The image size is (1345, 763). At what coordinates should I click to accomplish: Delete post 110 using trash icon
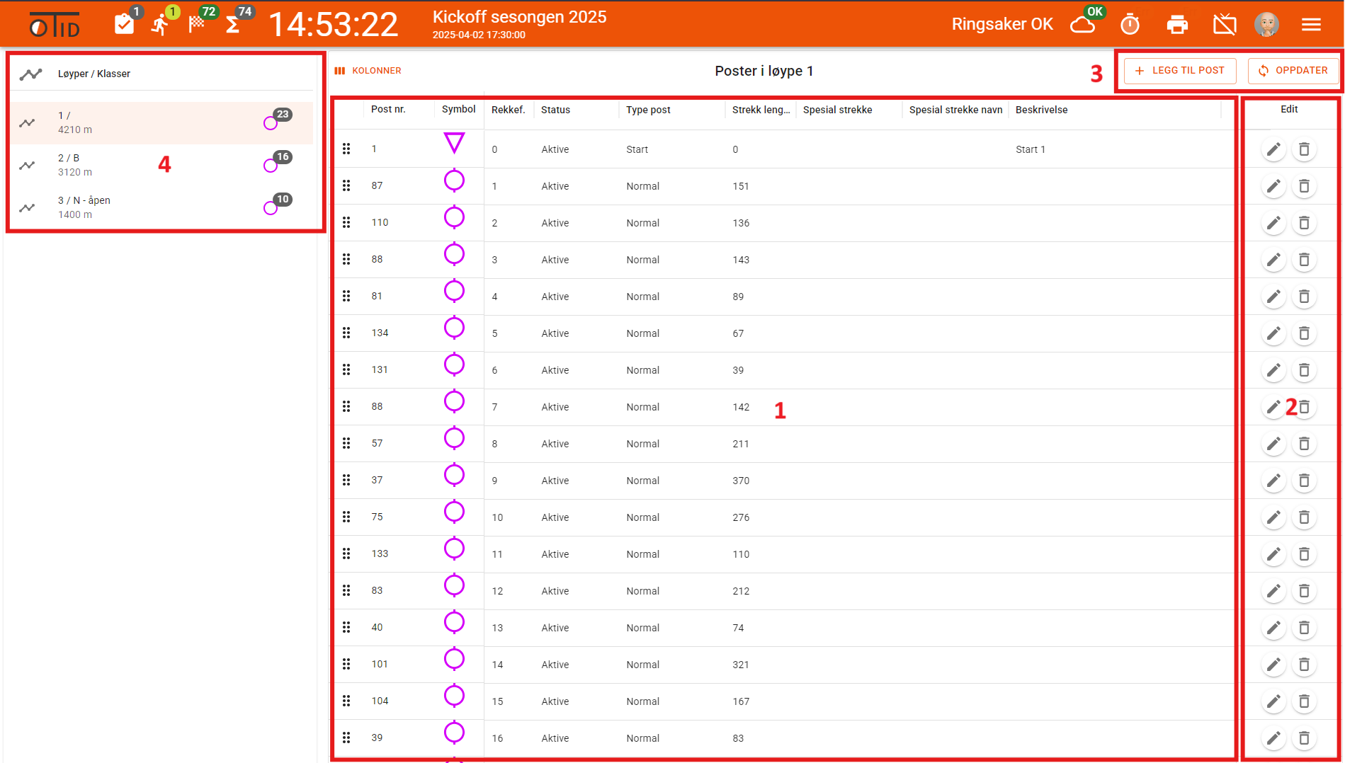click(x=1304, y=223)
